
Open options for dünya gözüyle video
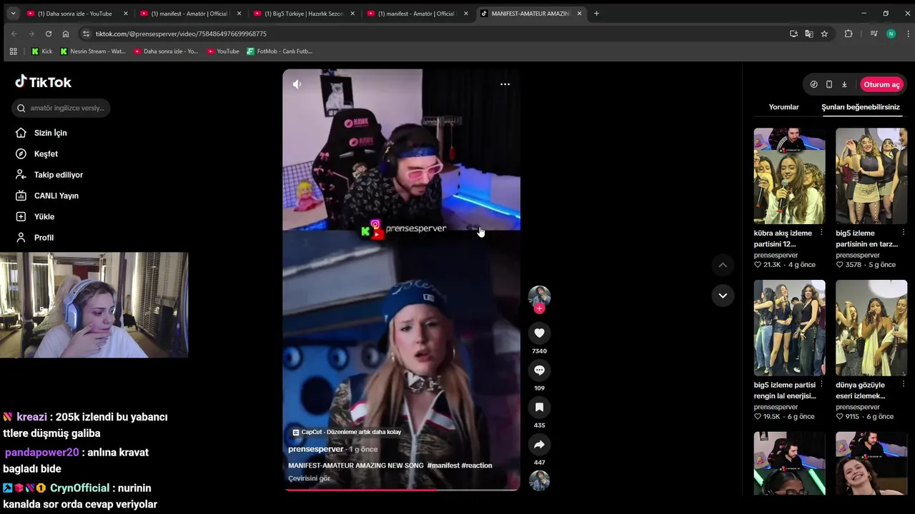(903, 385)
